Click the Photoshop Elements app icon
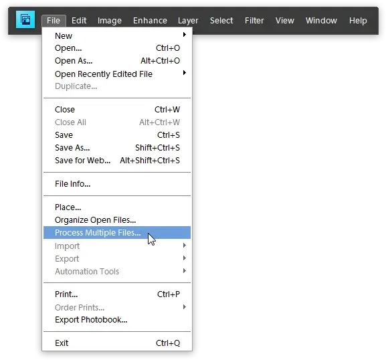 tap(25, 19)
